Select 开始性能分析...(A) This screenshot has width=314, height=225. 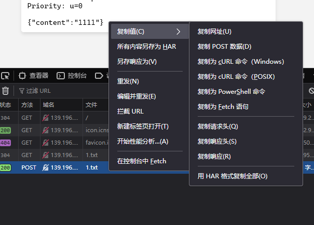pyautogui.click(x=150, y=142)
